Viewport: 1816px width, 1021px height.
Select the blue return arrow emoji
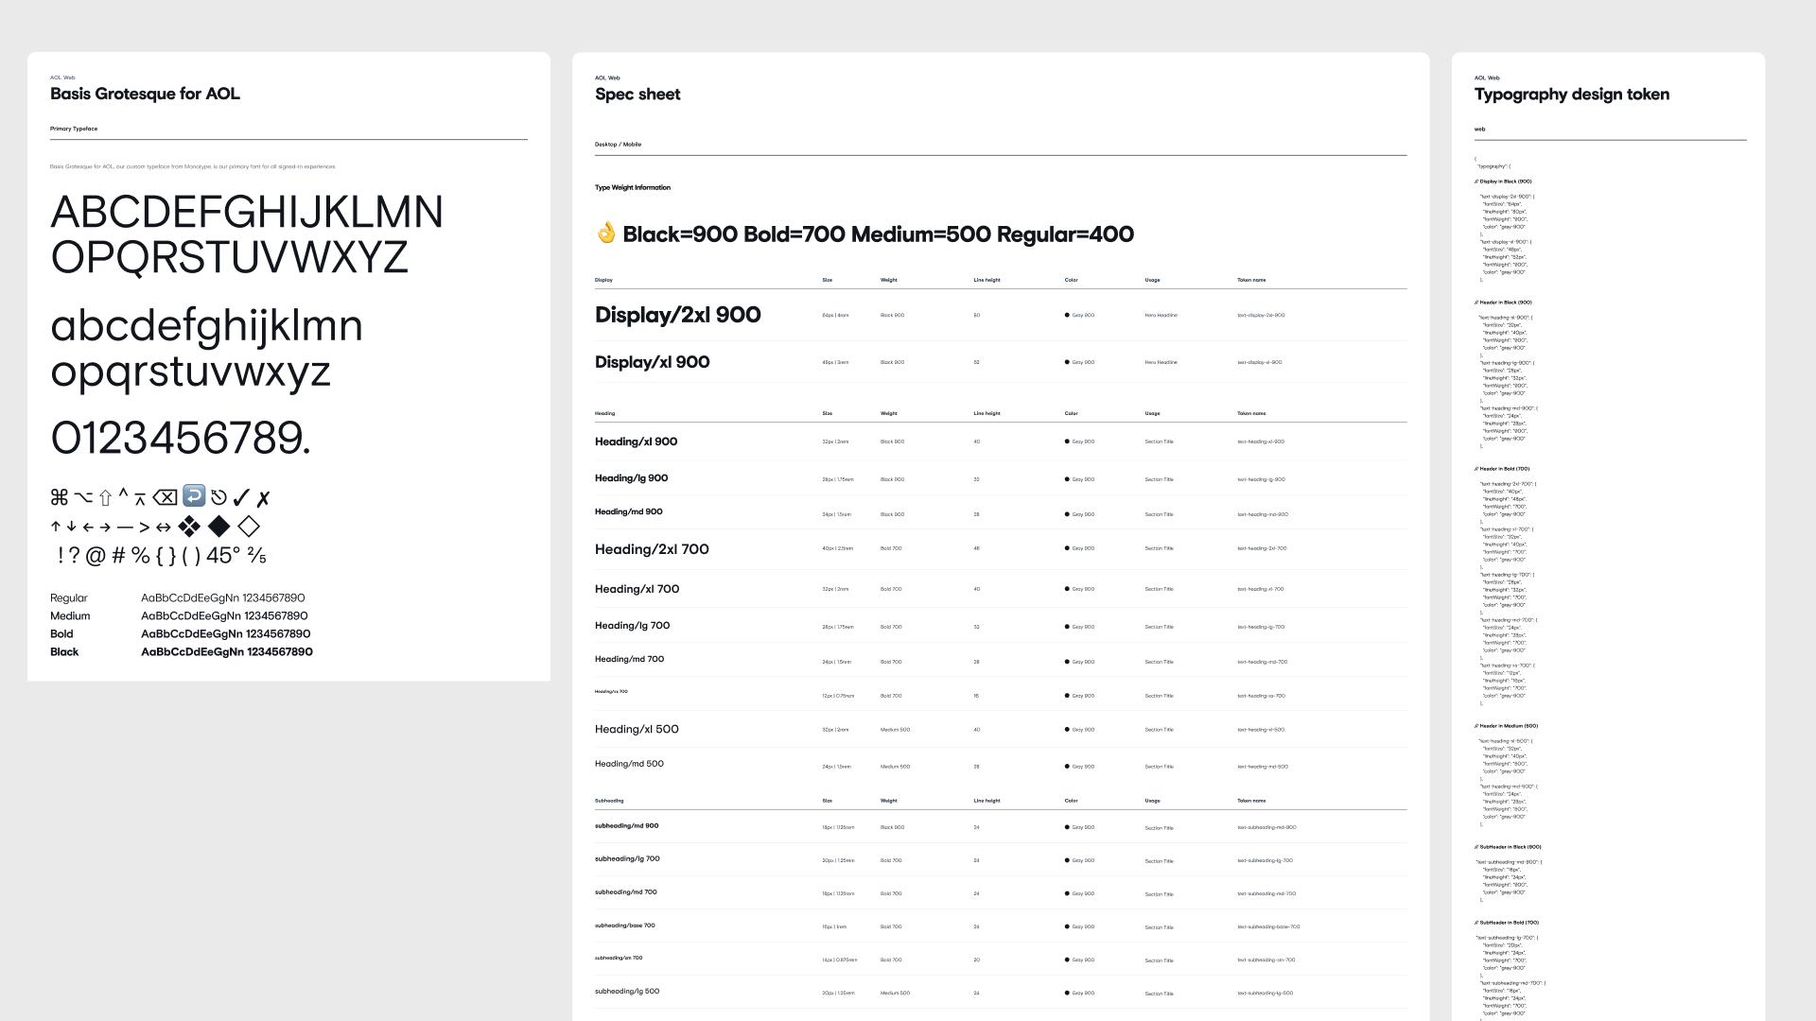pos(194,495)
